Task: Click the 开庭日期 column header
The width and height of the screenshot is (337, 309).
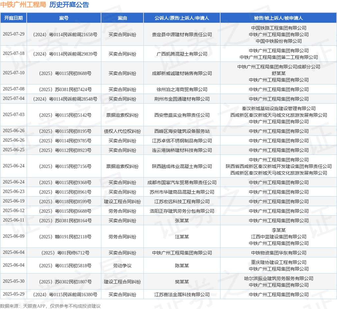Action: point(13,18)
